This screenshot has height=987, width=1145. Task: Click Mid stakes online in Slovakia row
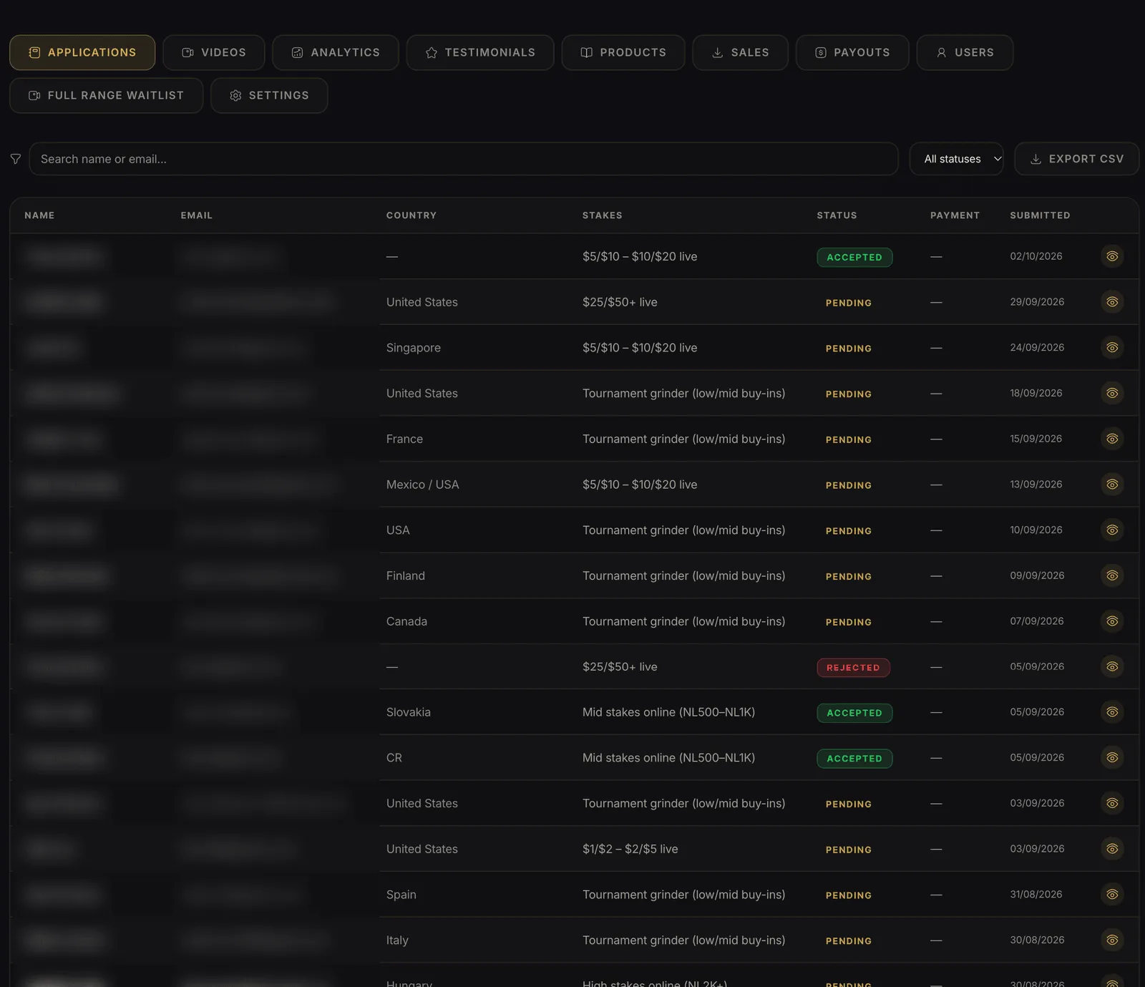(668, 712)
